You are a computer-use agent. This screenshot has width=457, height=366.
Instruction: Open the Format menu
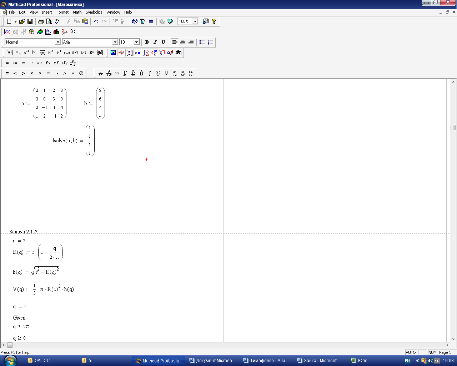(62, 12)
